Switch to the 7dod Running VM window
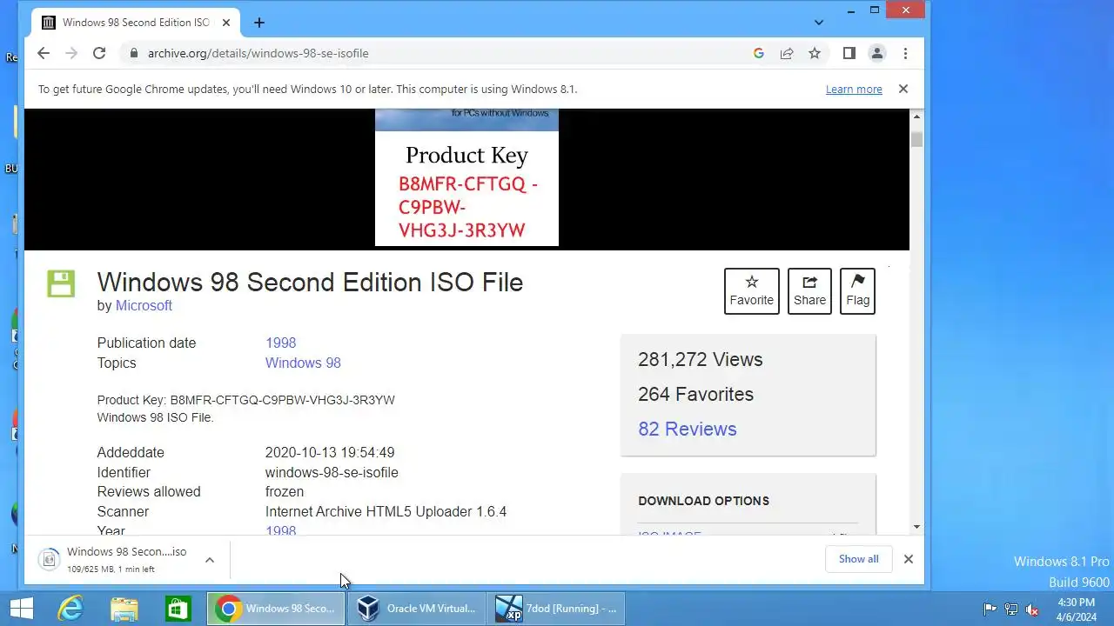 click(557, 609)
